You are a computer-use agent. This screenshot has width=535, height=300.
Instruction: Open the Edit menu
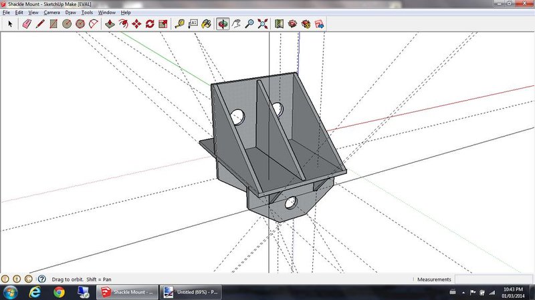coord(19,12)
